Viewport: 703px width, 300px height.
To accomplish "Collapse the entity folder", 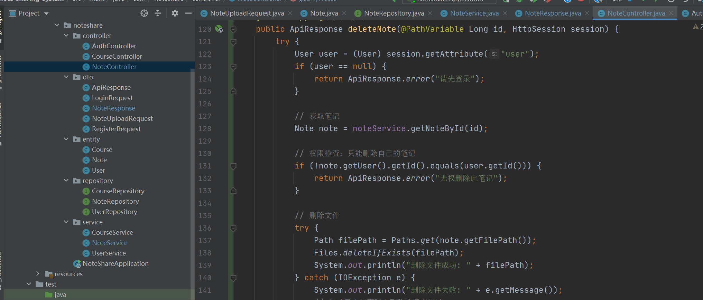I will point(66,139).
